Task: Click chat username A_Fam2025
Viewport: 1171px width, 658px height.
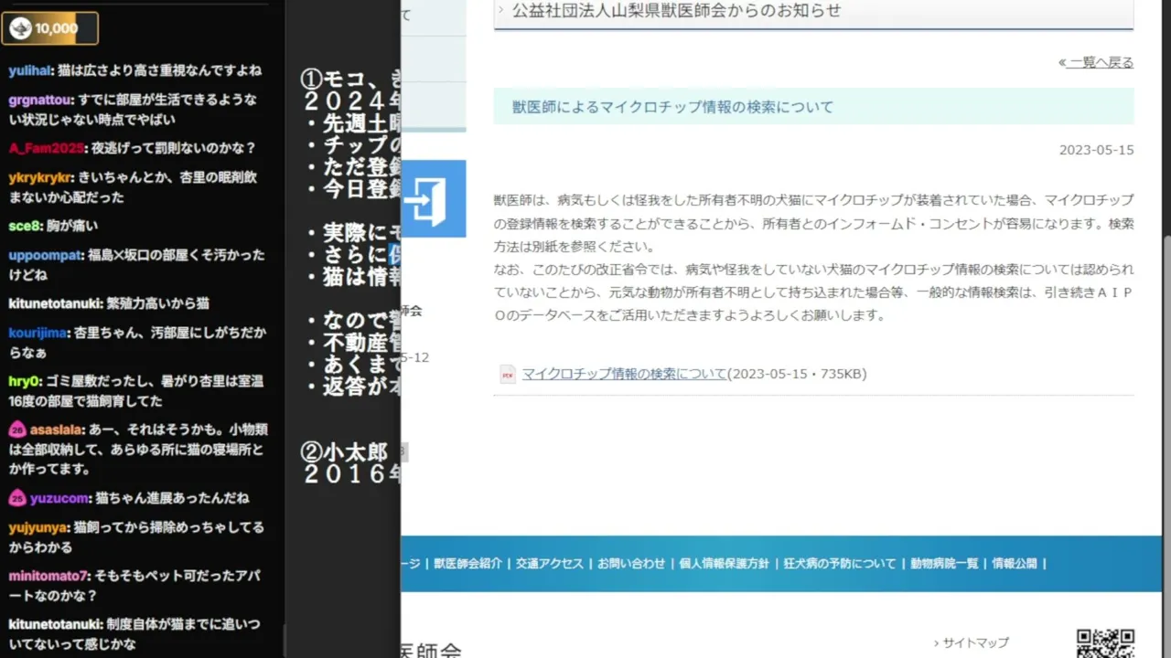Action: [48, 148]
